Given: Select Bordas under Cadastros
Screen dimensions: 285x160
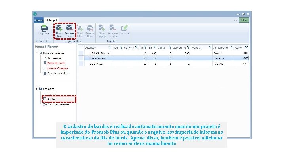Looking at the screenshot, I should (x=51, y=99).
